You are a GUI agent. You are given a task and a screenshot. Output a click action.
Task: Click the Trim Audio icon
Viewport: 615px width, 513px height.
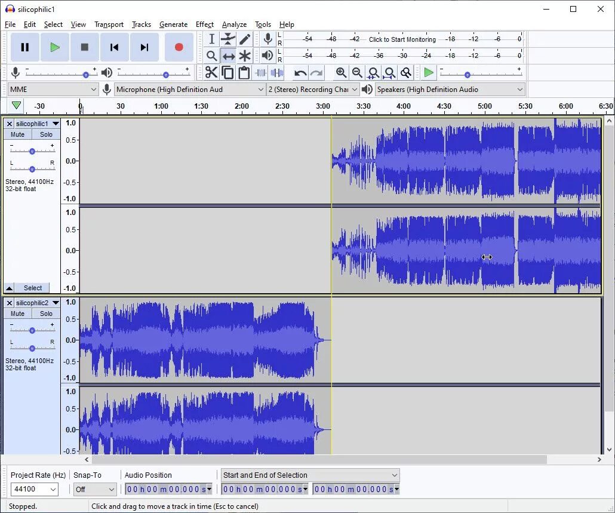pos(260,72)
